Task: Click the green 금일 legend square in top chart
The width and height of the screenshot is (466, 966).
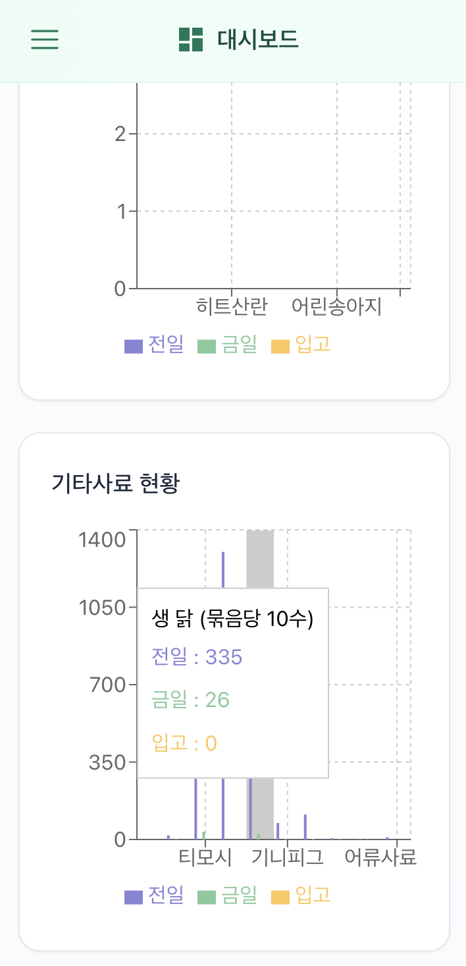Action: 205,344
